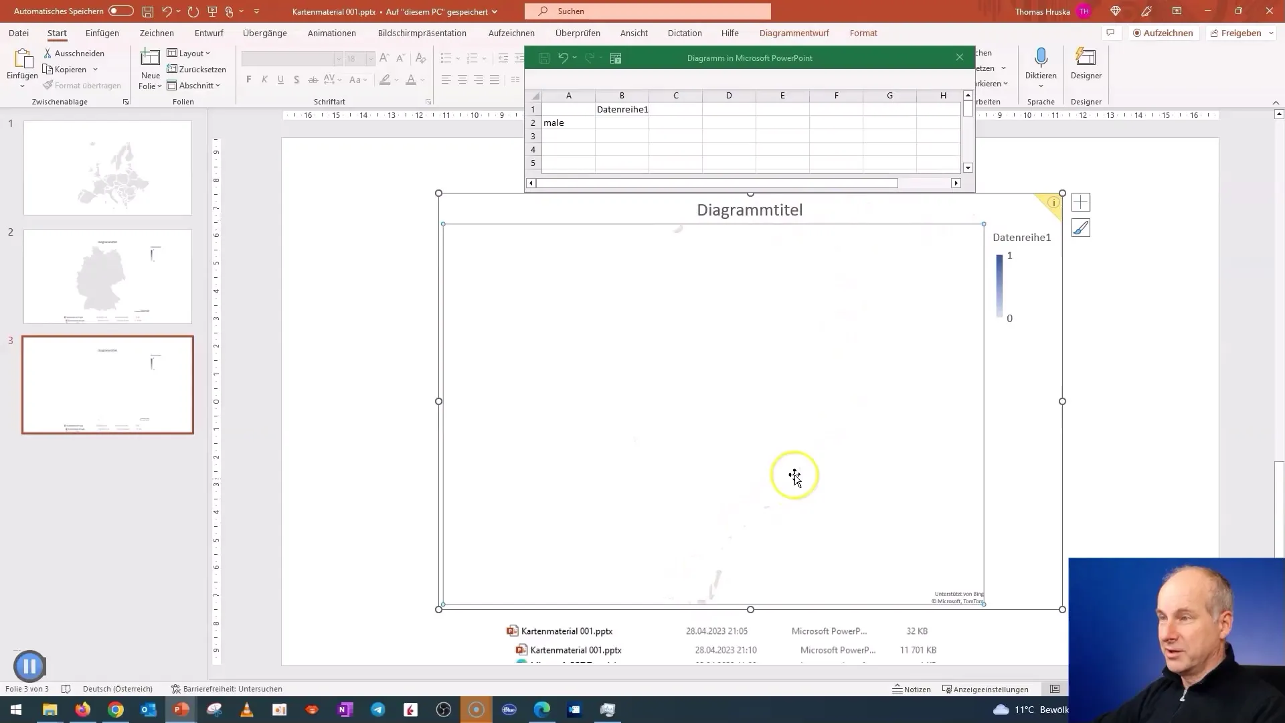Image resolution: width=1285 pixels, height=723 pixels.
Task: Open the comments icon in ribbon
Action: pos(1110,33)
